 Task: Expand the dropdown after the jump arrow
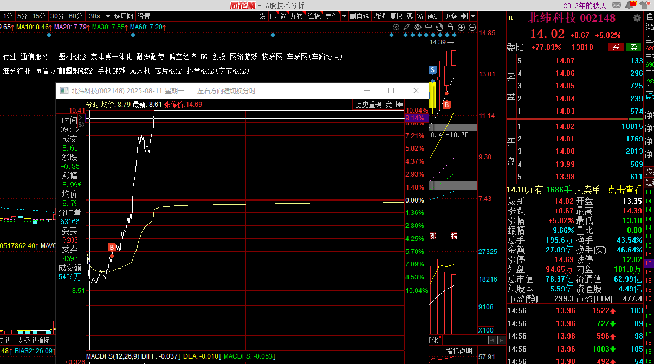474,16
